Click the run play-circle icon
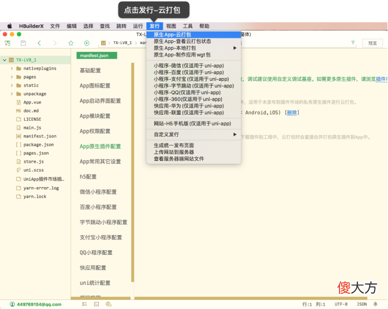The width and height of the screenshot is (388, 309). click(86, 43)
